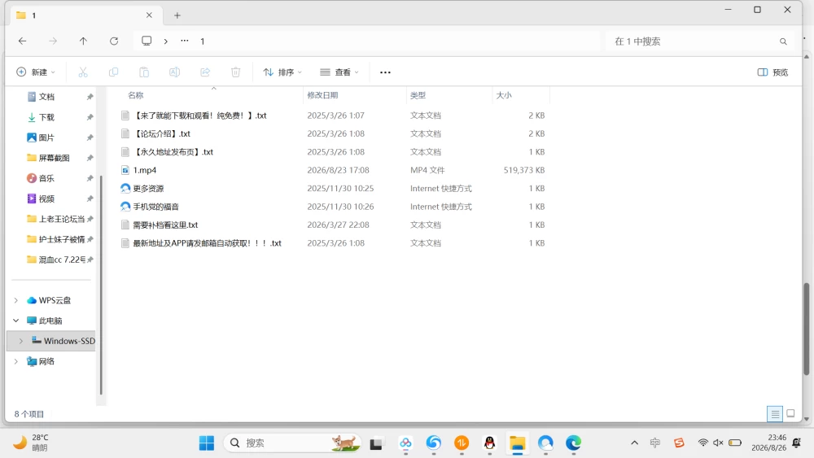The height and width of the screenshot is (458, 814).
Task: Expand hidden breadcrumb path ellipsis
Action: pyautogui.click(x=184, y=41)
